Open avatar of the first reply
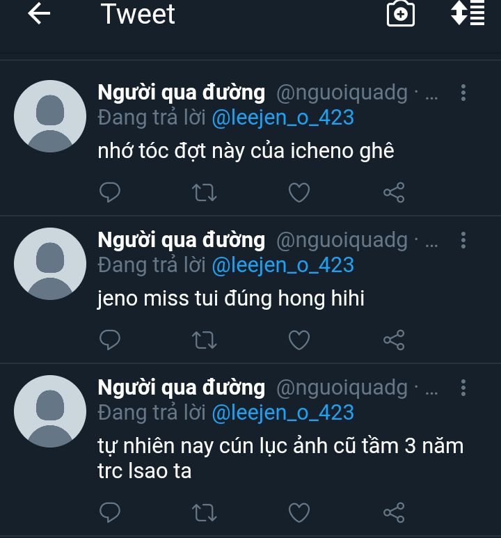This screenshot has width=501, height=538. click(x=50, y=116)
